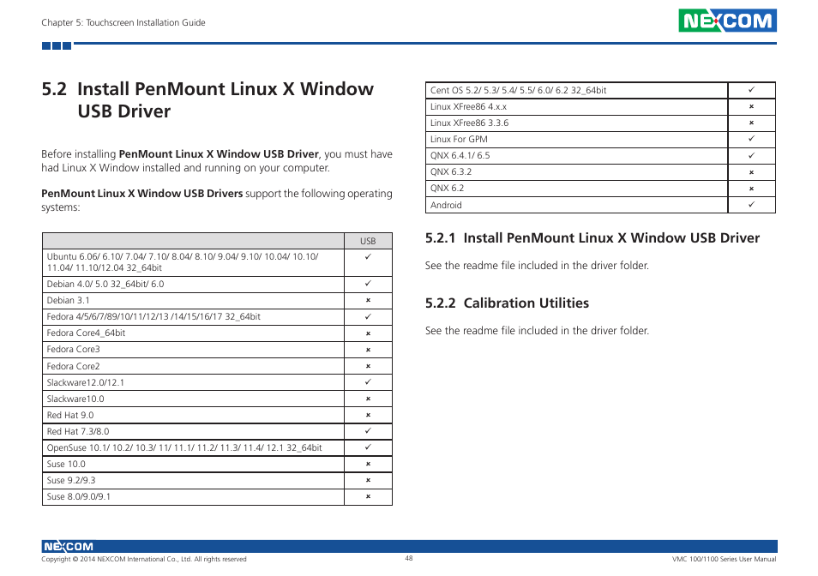
Task: Click the checkmark beside Debian 4.0/5.0
Action: 369,283
